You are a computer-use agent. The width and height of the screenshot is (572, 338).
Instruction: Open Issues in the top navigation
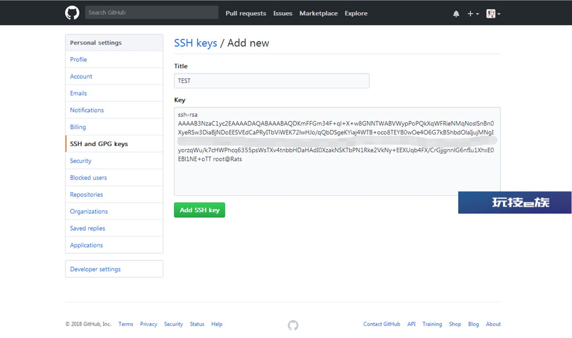click(283, 13)
